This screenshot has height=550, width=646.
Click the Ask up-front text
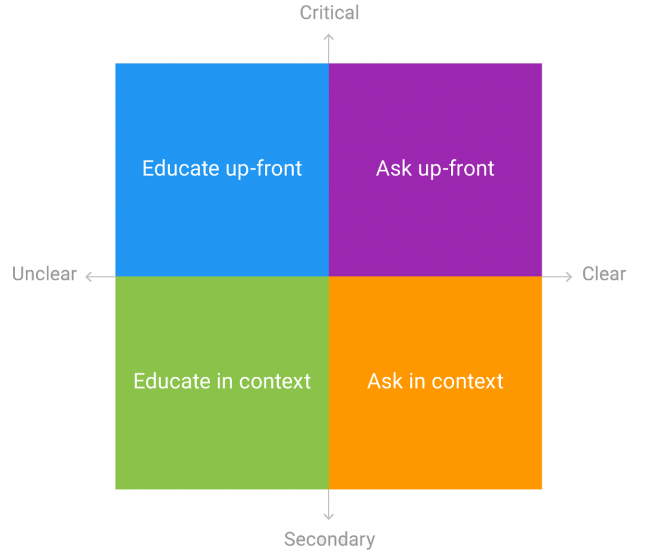435,169
